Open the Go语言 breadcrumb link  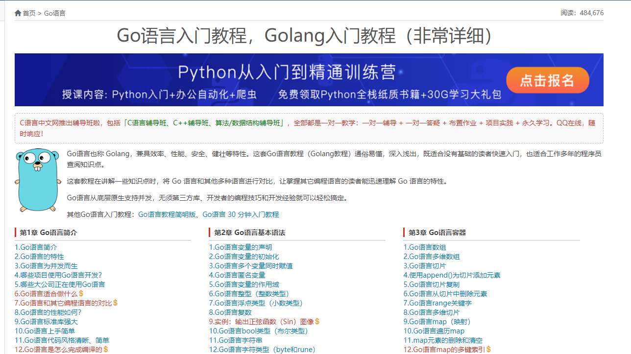55,13
